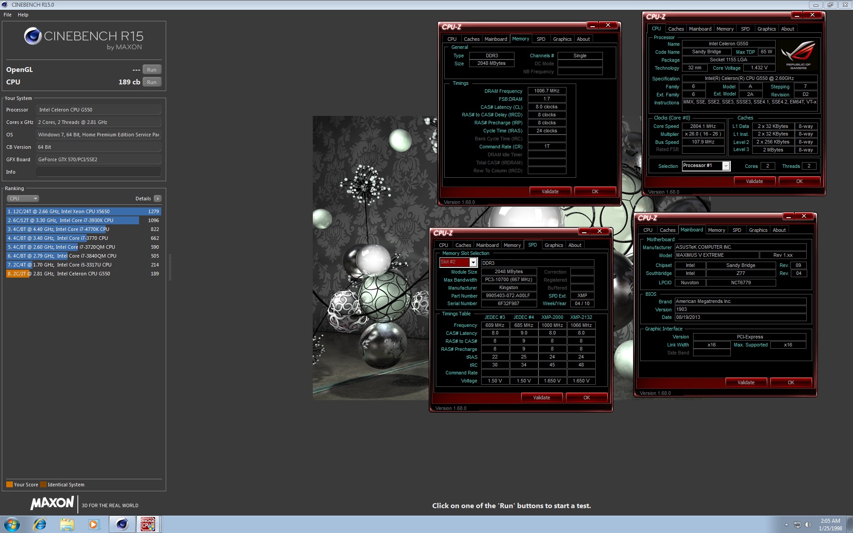Open About tab in Mainboard CPU-Z window
The width and height of the screenshot is (853, 533).
point(779,230)
